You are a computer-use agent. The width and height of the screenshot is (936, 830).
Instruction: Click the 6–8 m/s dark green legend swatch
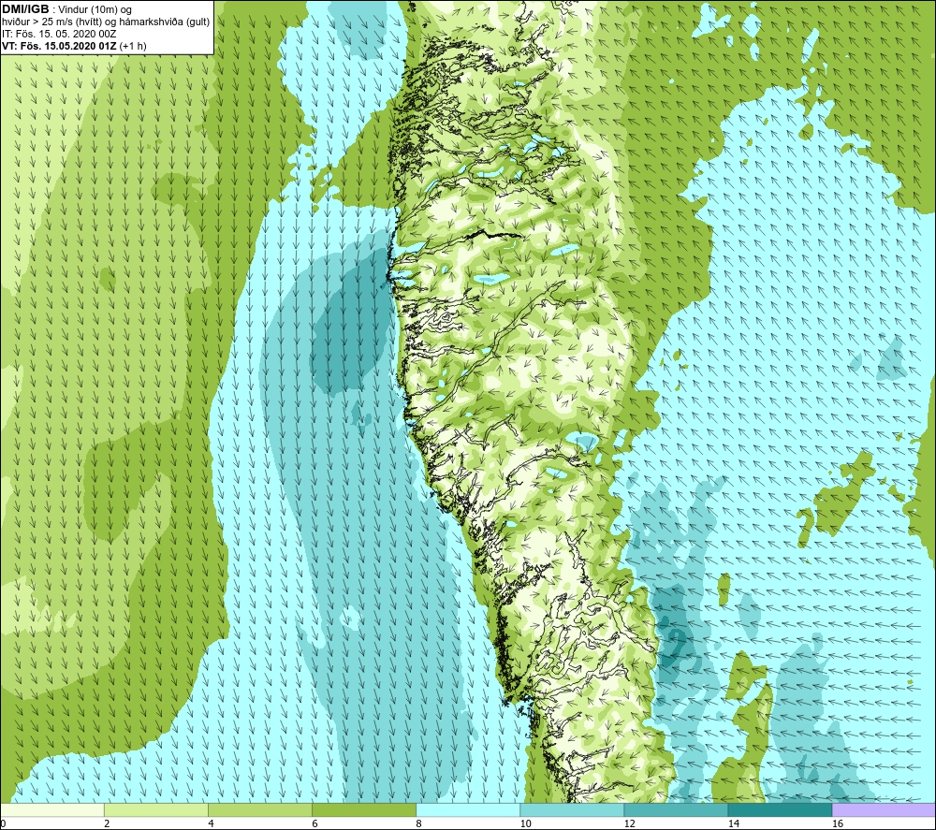pos(363,809)
